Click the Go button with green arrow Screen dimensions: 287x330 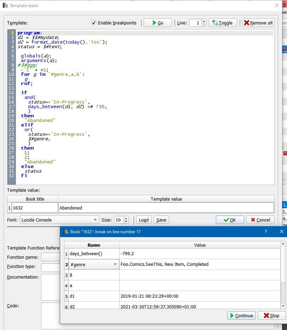(x=157, y=23)
